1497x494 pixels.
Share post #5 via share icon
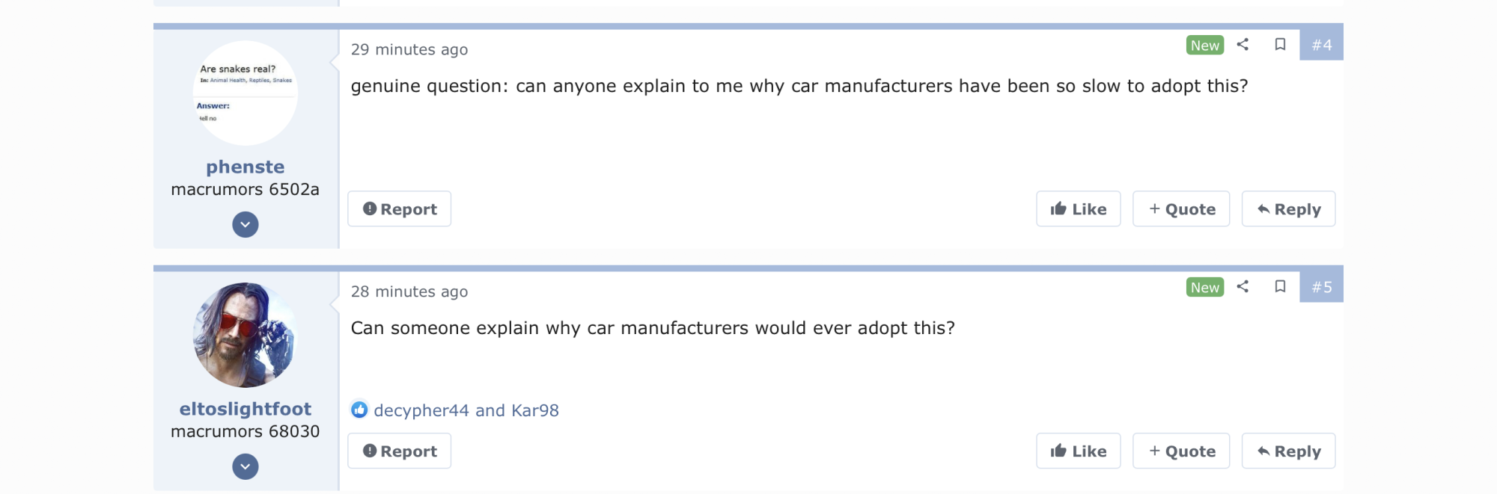(x=1243, y=287)
